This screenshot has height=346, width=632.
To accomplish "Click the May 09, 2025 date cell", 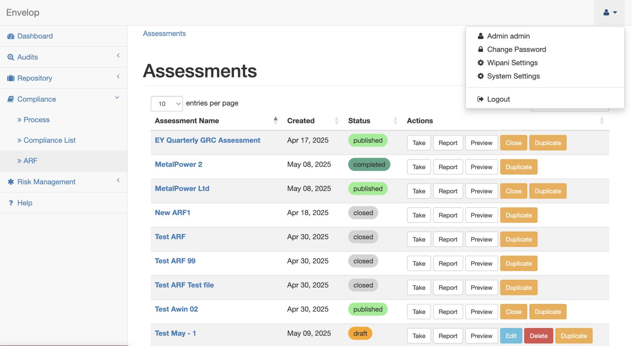I will (309, 333).
